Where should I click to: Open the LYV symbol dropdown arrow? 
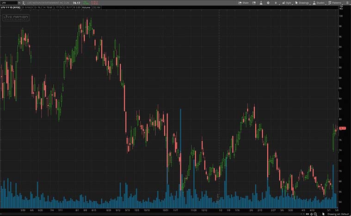point(19,3)
